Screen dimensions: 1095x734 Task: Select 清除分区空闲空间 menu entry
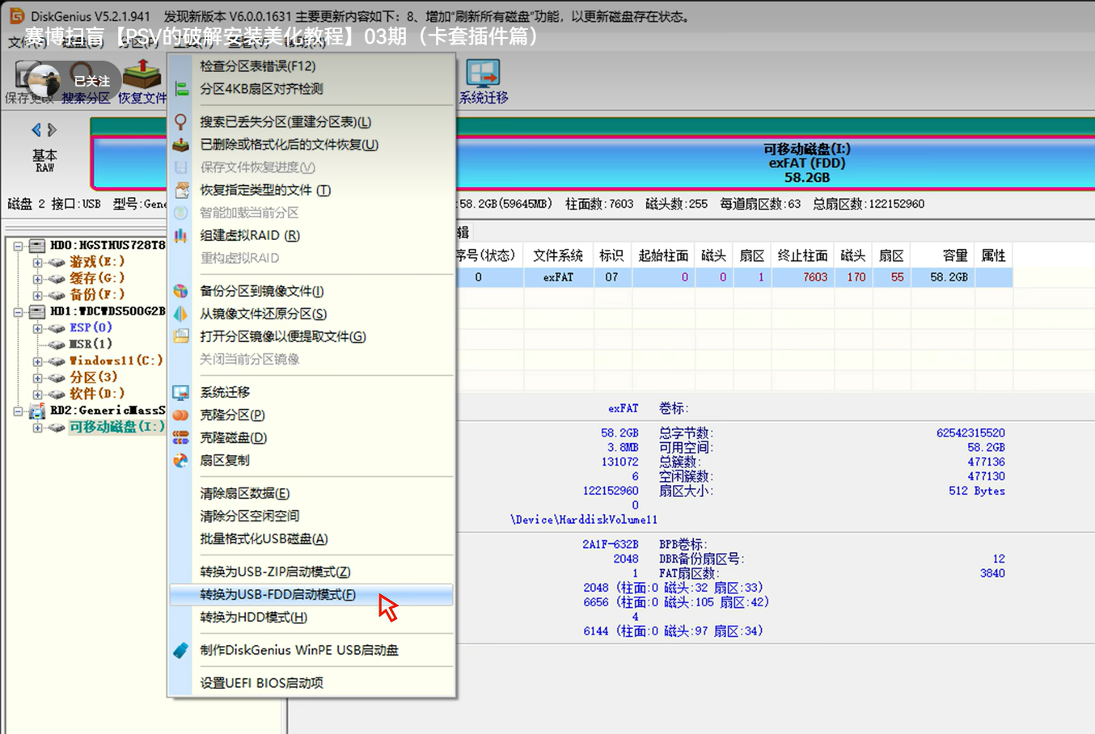pyautogui.click(x=311, y=517)
